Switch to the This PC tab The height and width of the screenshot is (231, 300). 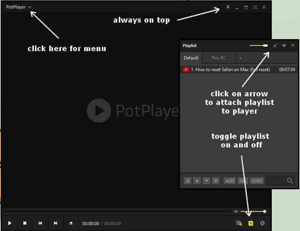[x=218, y=58]
